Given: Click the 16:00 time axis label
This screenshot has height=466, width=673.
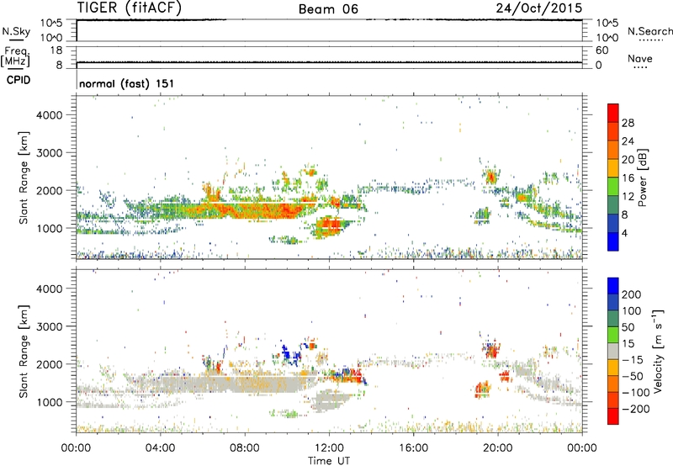Looking at the screenshot, I should pyautogui.click(x=413, y=448).
